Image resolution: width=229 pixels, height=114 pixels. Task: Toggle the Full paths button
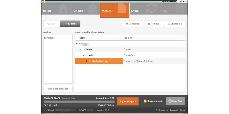(x=70, y=24)
